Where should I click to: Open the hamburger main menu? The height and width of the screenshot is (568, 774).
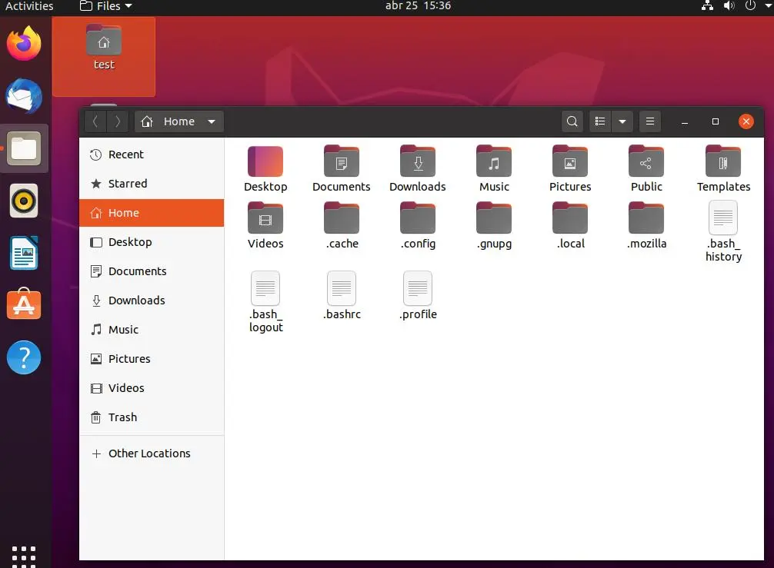click(x=649, y=121)
